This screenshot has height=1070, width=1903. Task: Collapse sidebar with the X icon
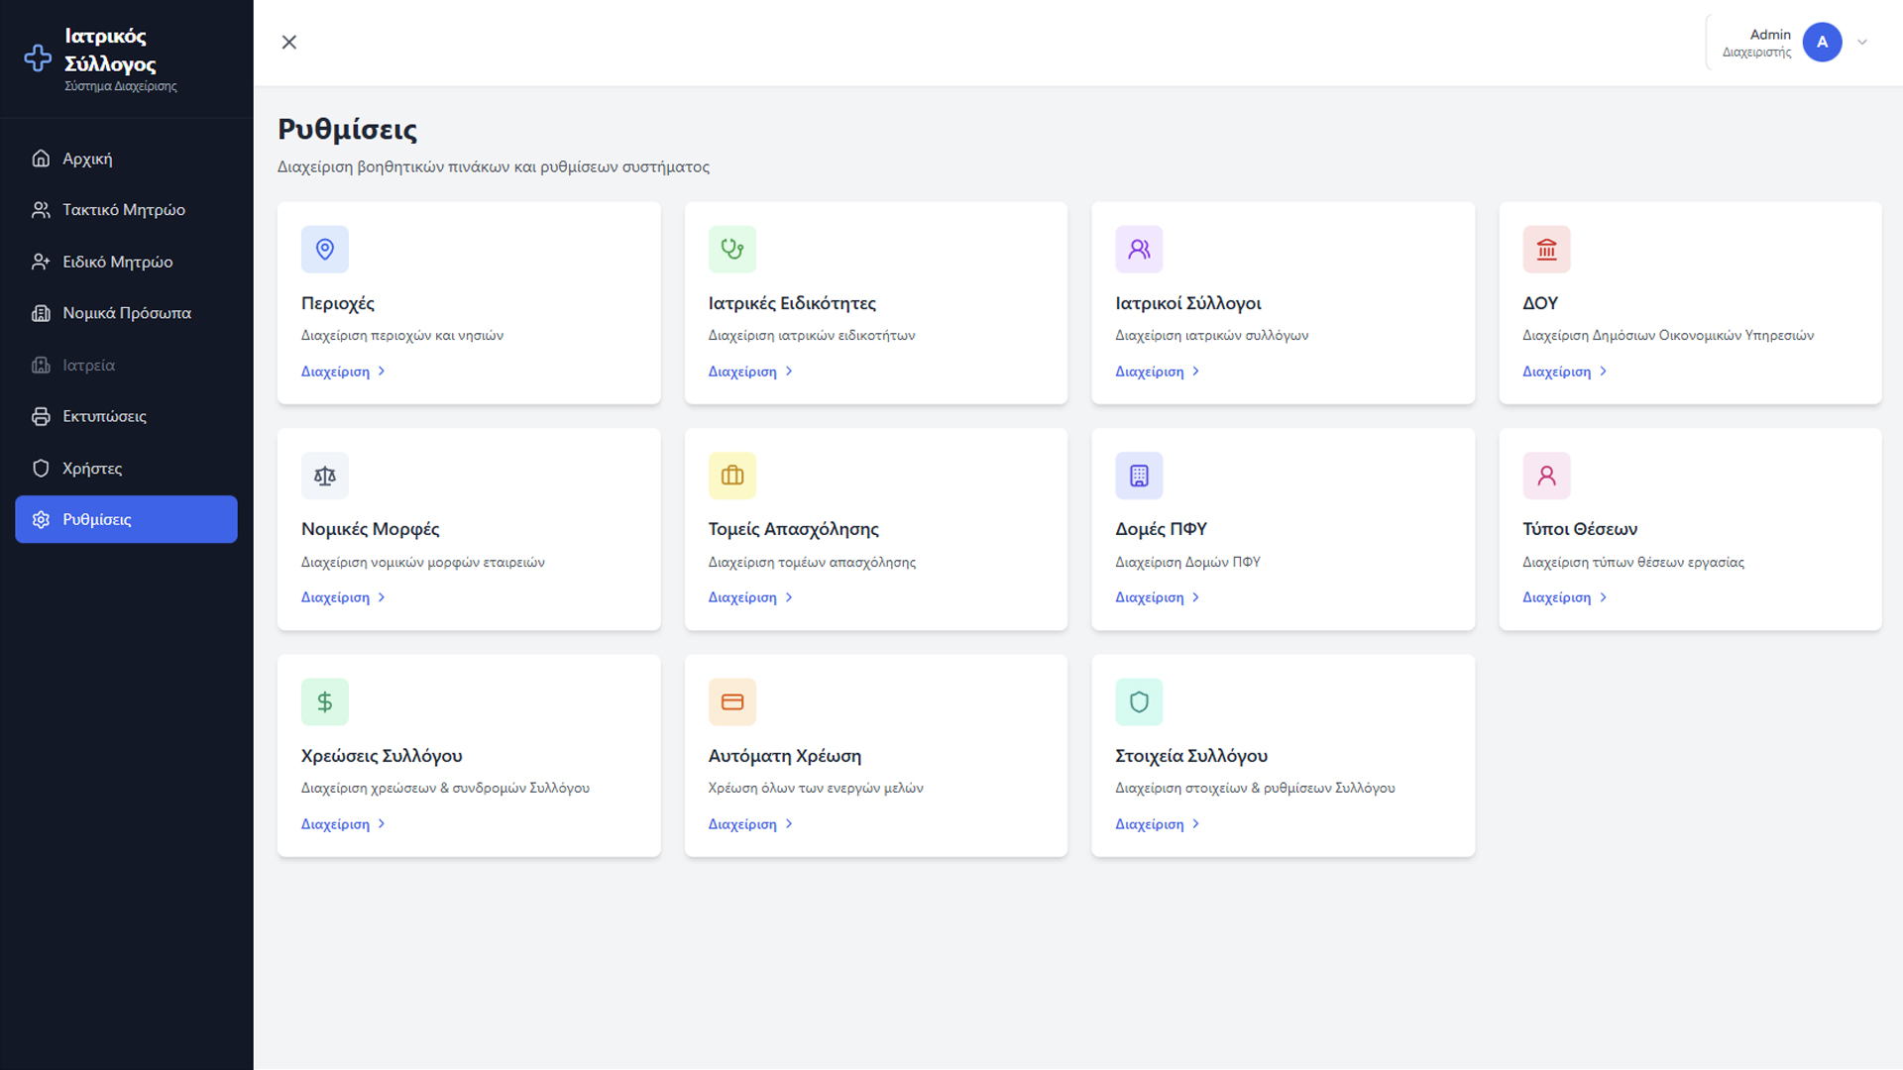click(288, 43)
